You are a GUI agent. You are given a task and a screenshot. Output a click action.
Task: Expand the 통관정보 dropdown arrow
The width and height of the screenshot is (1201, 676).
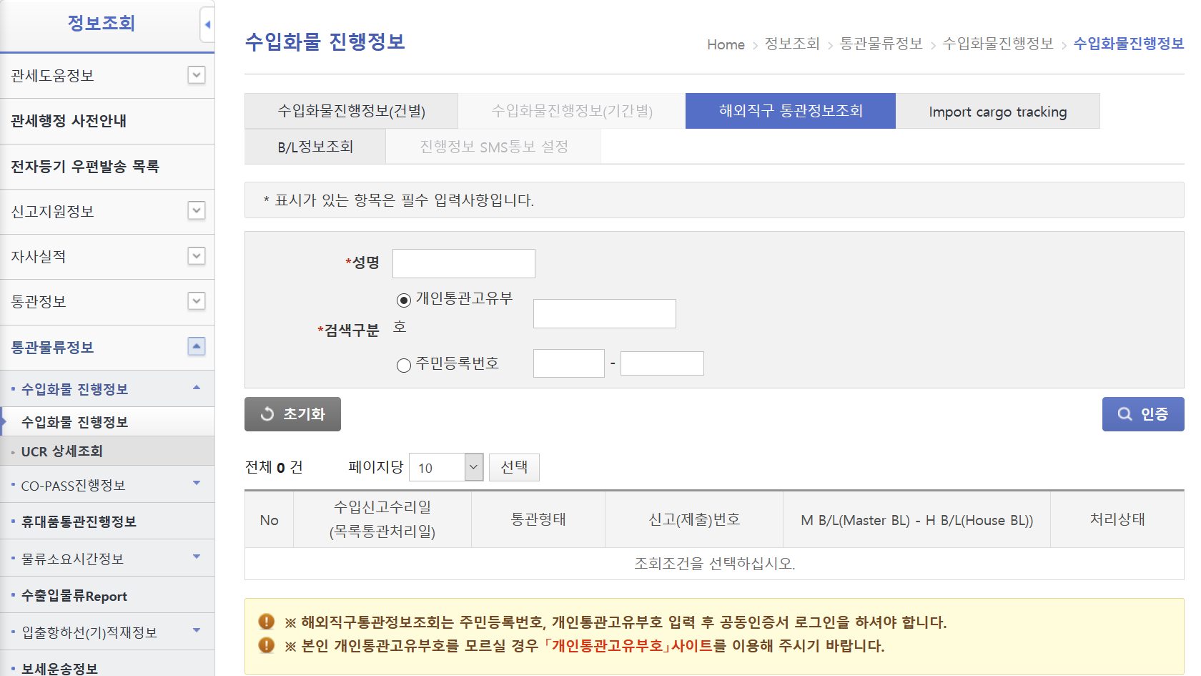(x=197, y=301)
